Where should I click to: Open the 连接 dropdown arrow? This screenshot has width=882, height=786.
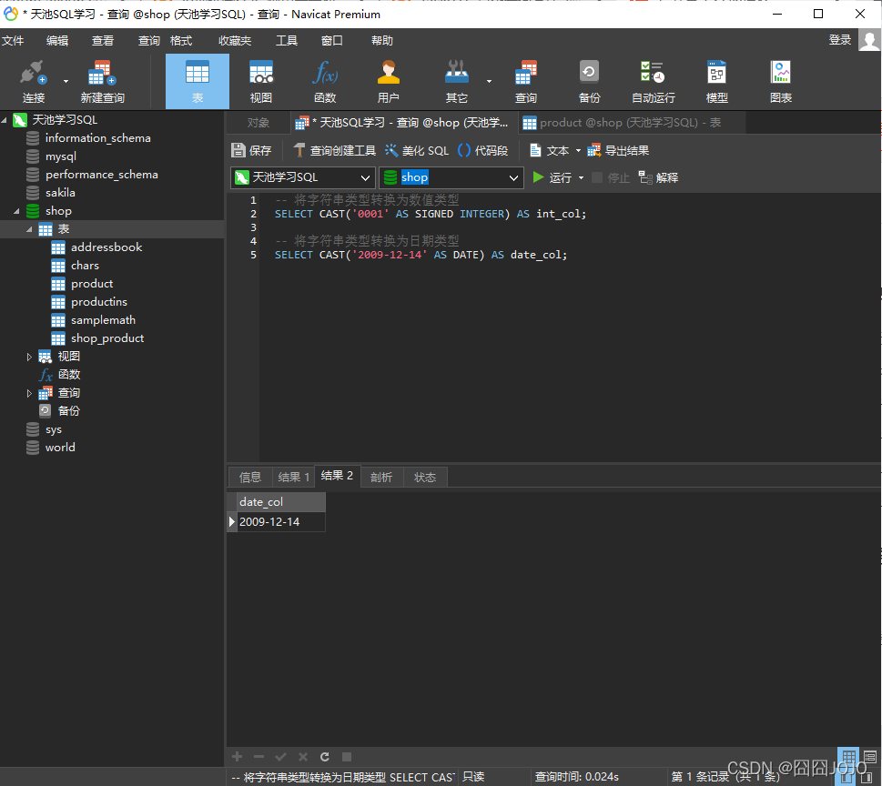tap(66, 82)
